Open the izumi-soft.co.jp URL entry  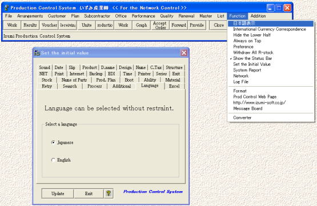(x=271, y=103)
